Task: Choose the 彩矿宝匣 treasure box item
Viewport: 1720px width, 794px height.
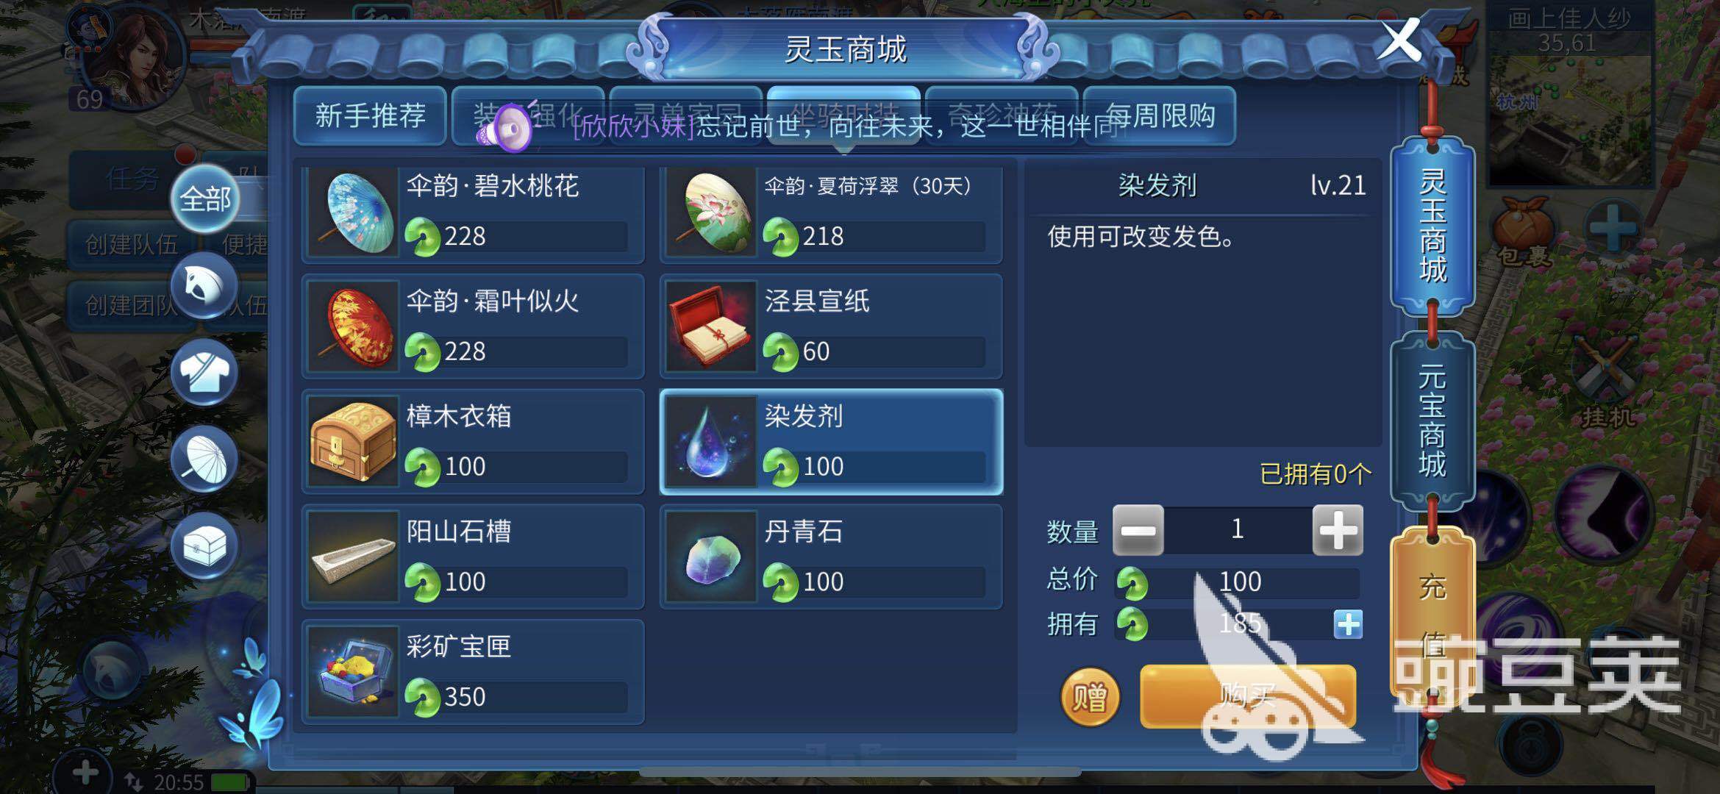Action: [x=473, y=672]
